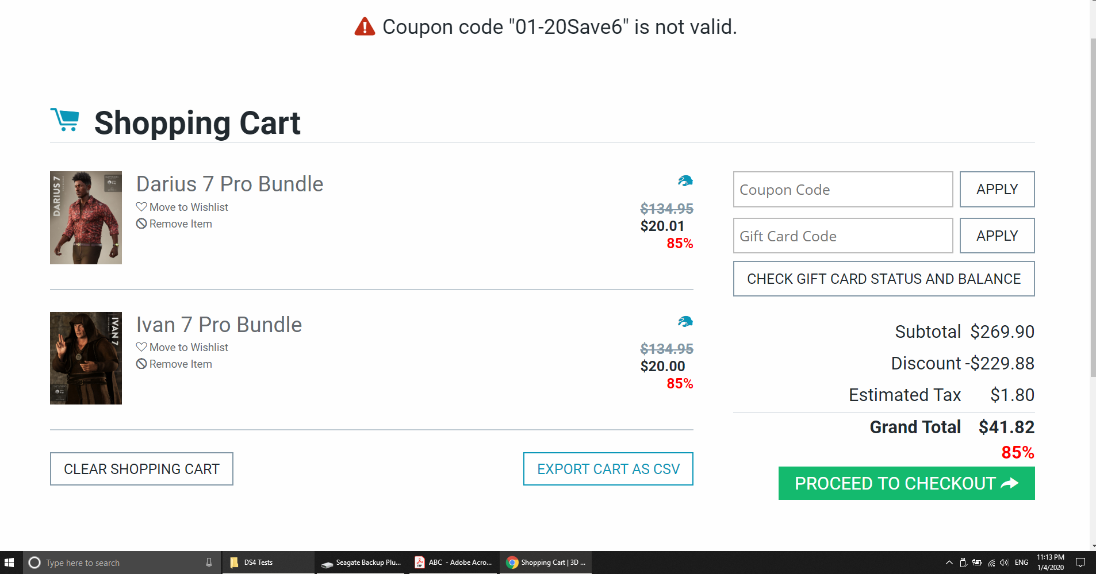Click the shopping cart icon beside heading
This screenshot has width=1096, height=574.
(65, 120)
